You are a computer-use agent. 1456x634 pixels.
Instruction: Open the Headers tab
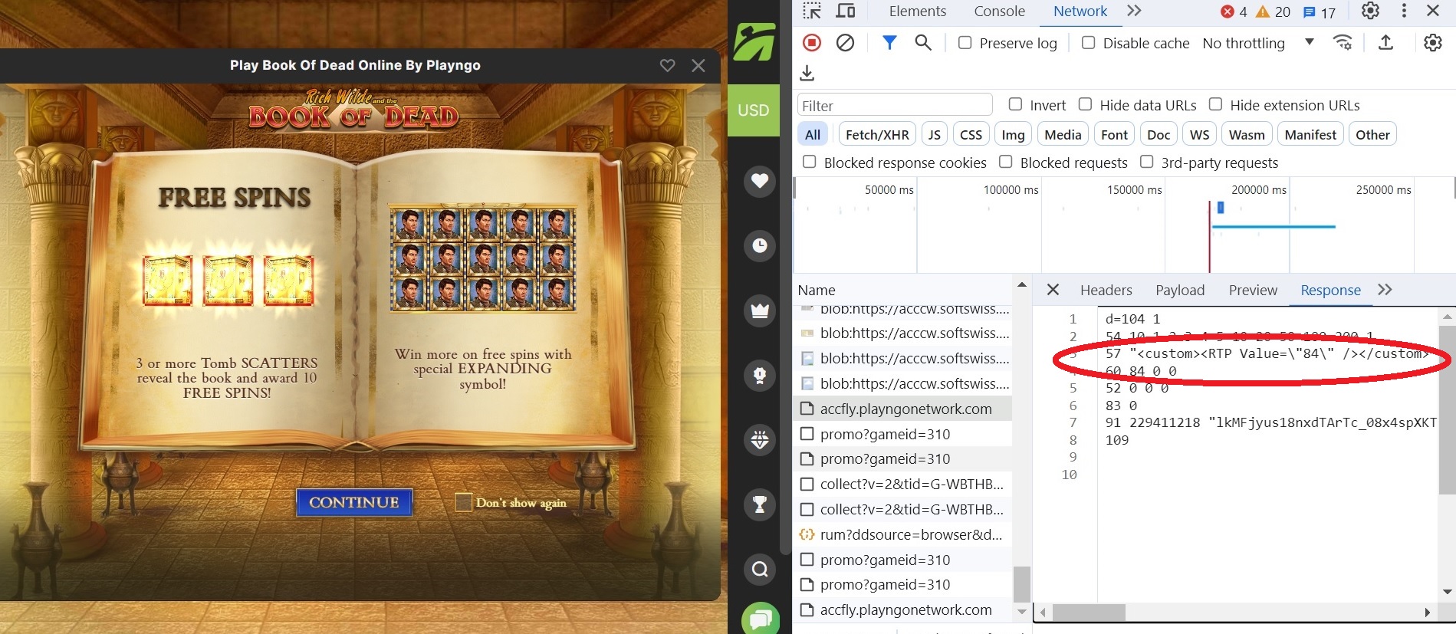click(1106, 290)
